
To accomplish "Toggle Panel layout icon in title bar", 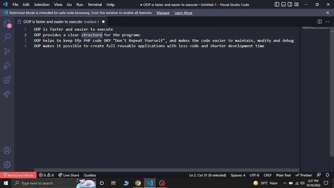I will coord(283,4).
